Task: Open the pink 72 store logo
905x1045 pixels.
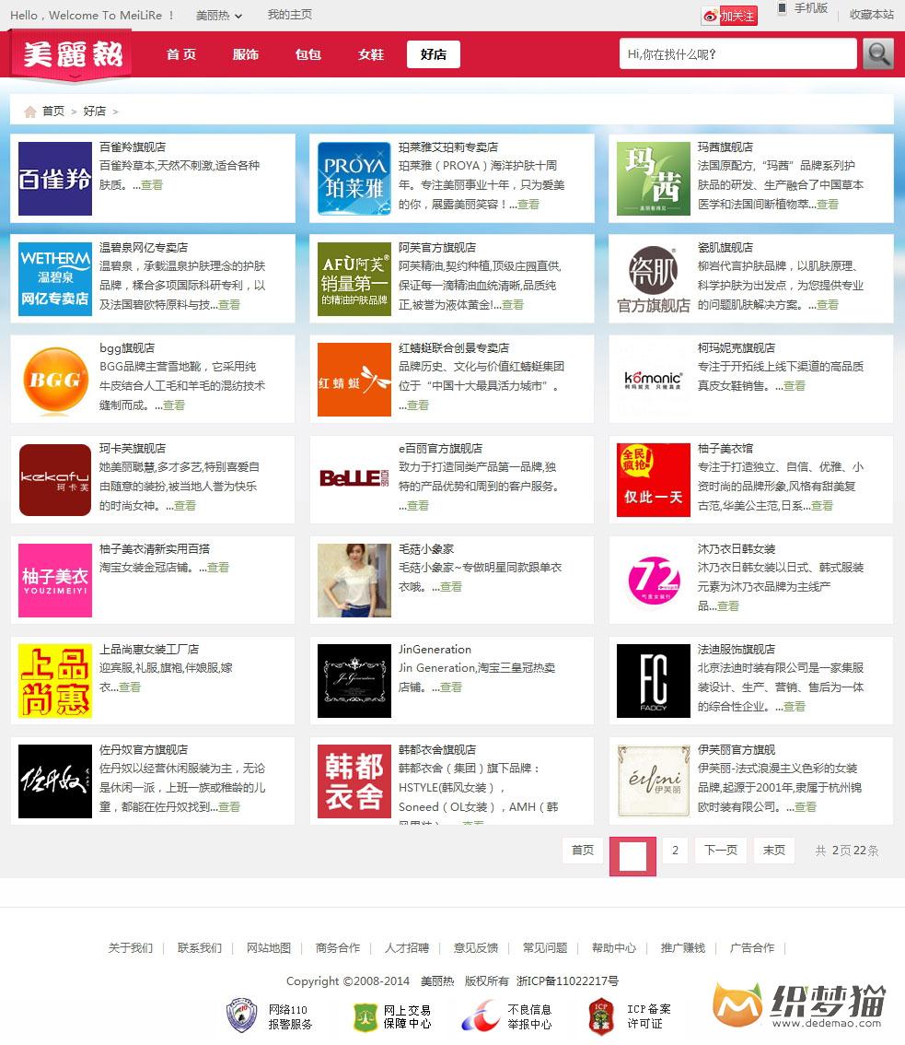Action: [654, 581]
